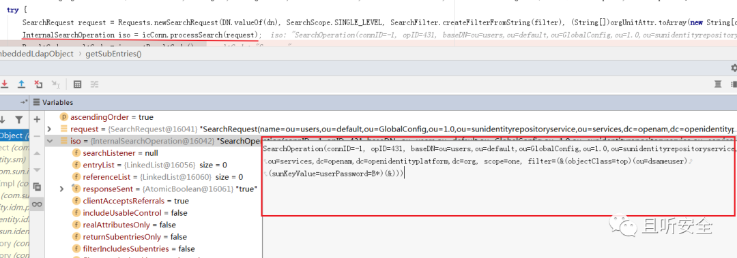Toggle the show watches glasses icon
Viewport: 737px width, 258px height.
pos(37,204)
